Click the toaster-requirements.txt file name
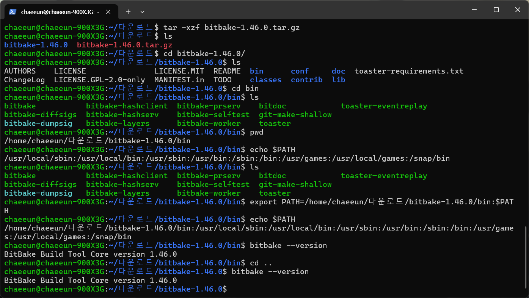The height and width of the screenshot is (298, 529). pyautogui.click(x=409, y=71)
